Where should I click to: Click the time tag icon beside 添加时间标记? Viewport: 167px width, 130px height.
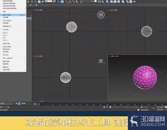pyautogui.click(x=138, y=110)
